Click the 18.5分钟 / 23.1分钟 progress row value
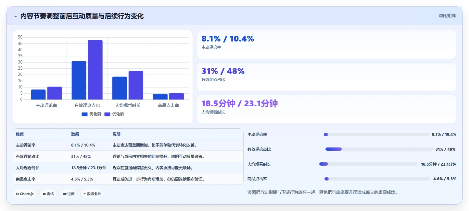 pyautogui.click(x=438, y=164)
